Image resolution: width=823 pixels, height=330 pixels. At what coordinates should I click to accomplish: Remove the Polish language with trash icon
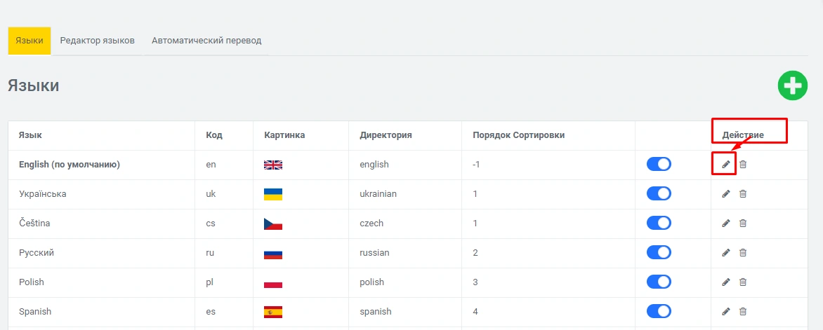pos(743,282)
